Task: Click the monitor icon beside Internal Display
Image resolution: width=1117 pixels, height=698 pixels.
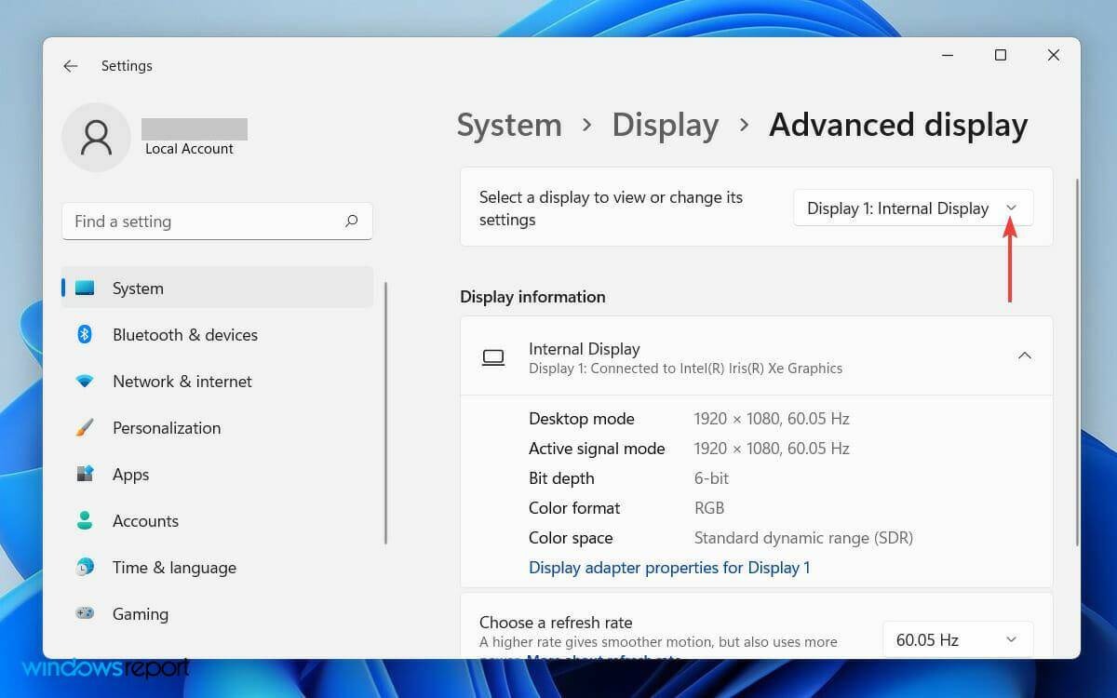Action: point(493,356)
